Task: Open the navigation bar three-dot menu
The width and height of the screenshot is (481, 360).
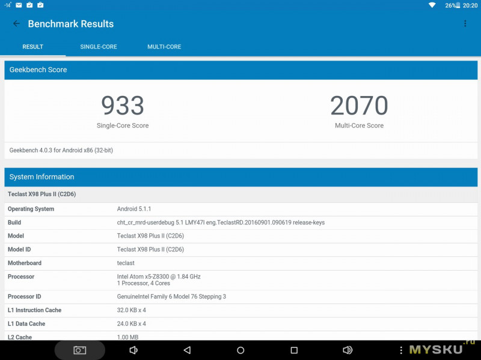Action: click(x=401, y=350)
